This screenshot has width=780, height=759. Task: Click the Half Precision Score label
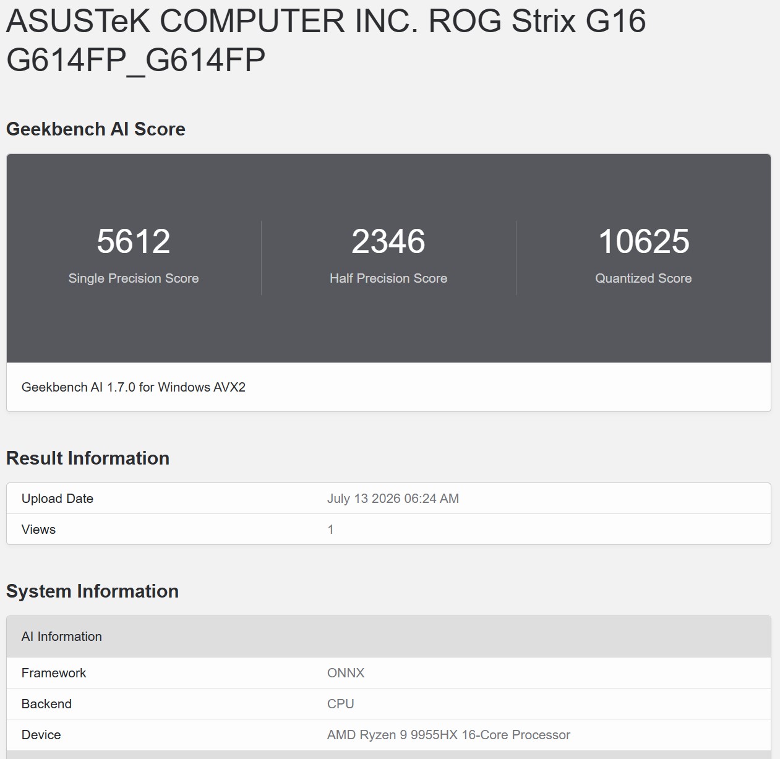click(x=388, y=278)
